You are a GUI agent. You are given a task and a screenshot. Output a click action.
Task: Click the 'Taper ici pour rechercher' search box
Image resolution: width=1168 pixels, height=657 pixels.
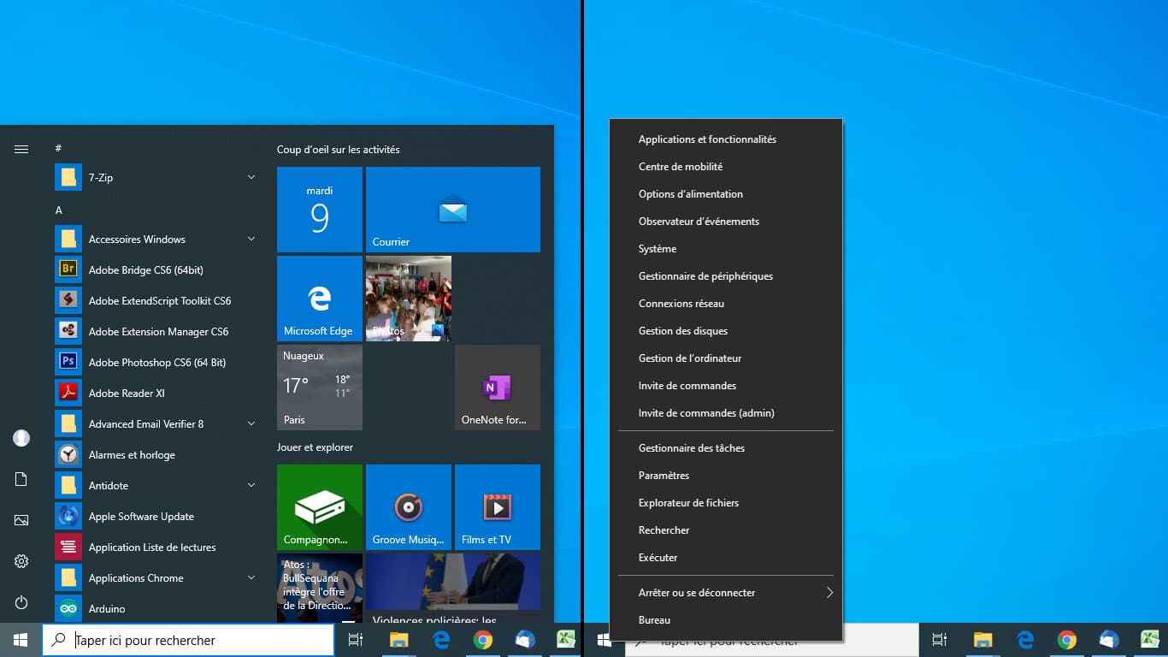(x=188, y=640)
